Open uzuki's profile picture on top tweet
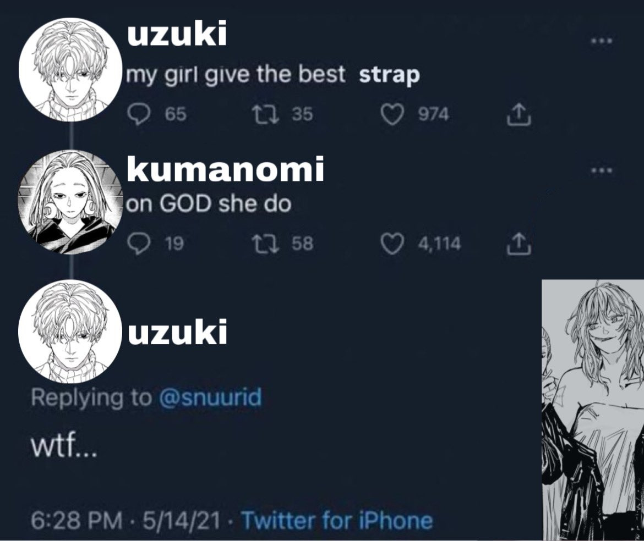Screen dimensions: 644x541 [70, 69]
